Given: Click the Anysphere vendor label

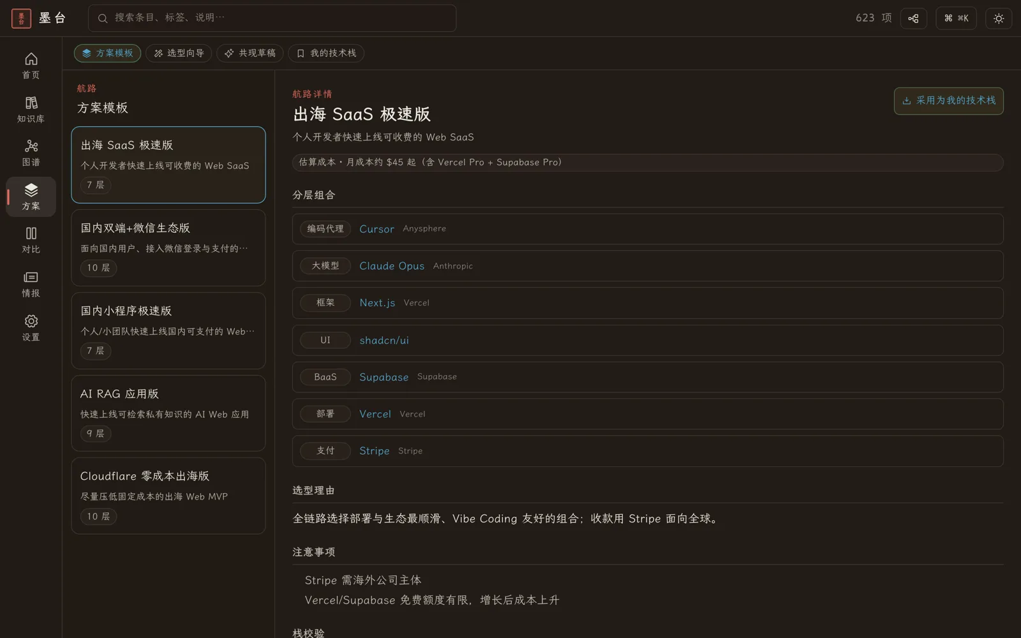Looking at the screenshot, I should coord(424,229).
